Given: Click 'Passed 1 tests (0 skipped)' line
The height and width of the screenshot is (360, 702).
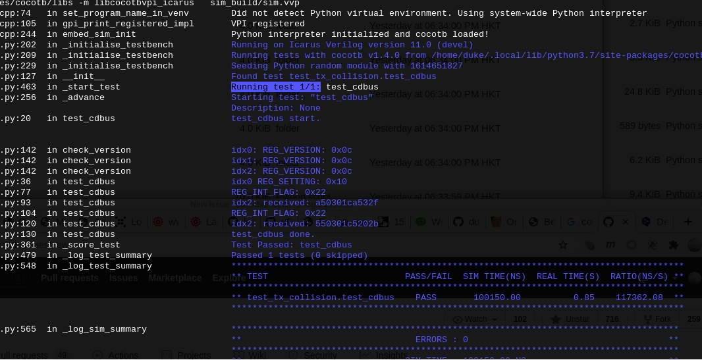Looking at the screenshot, I should coord(299,255).
